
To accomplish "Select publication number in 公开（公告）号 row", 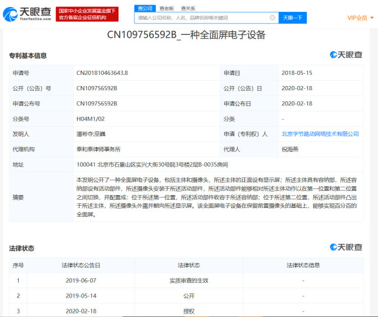I will [x=97, y=88].
